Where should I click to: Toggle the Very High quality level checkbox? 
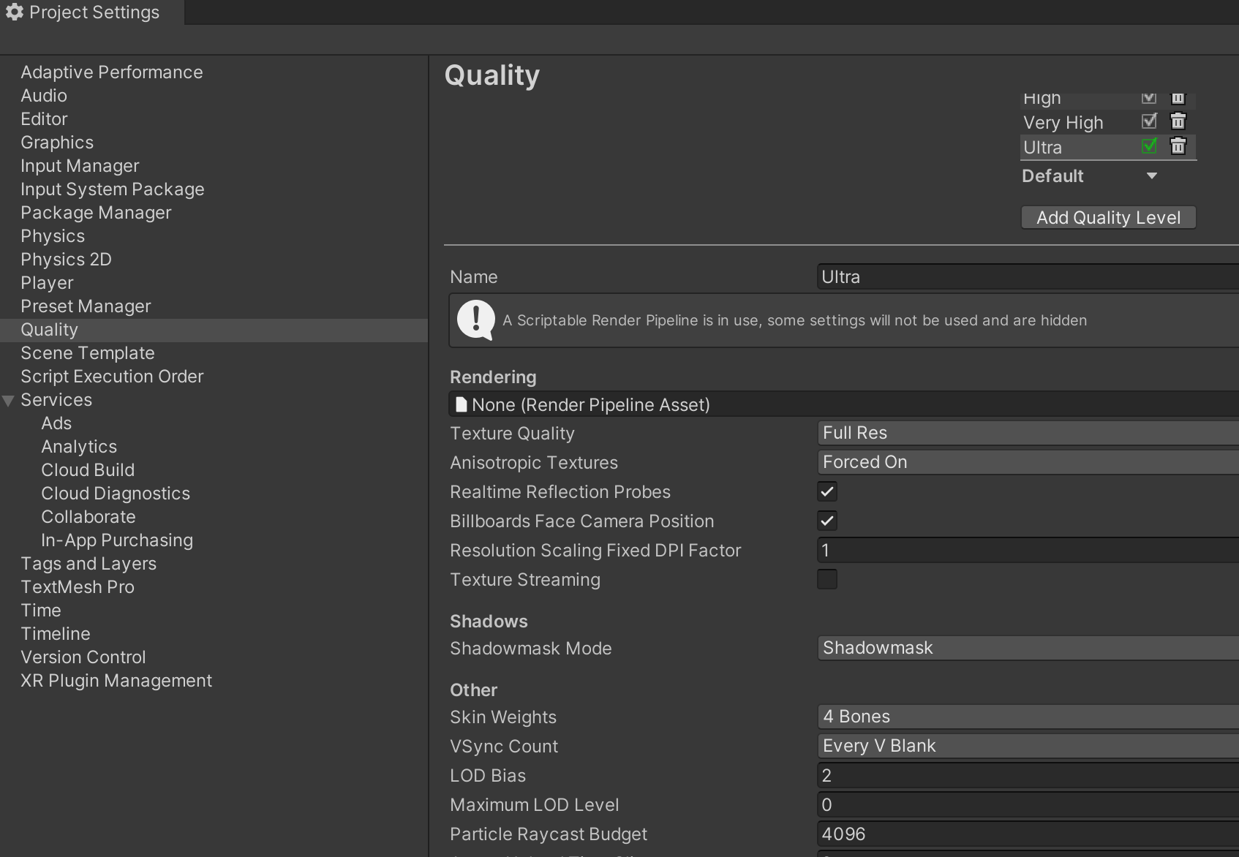(1149, 121)
